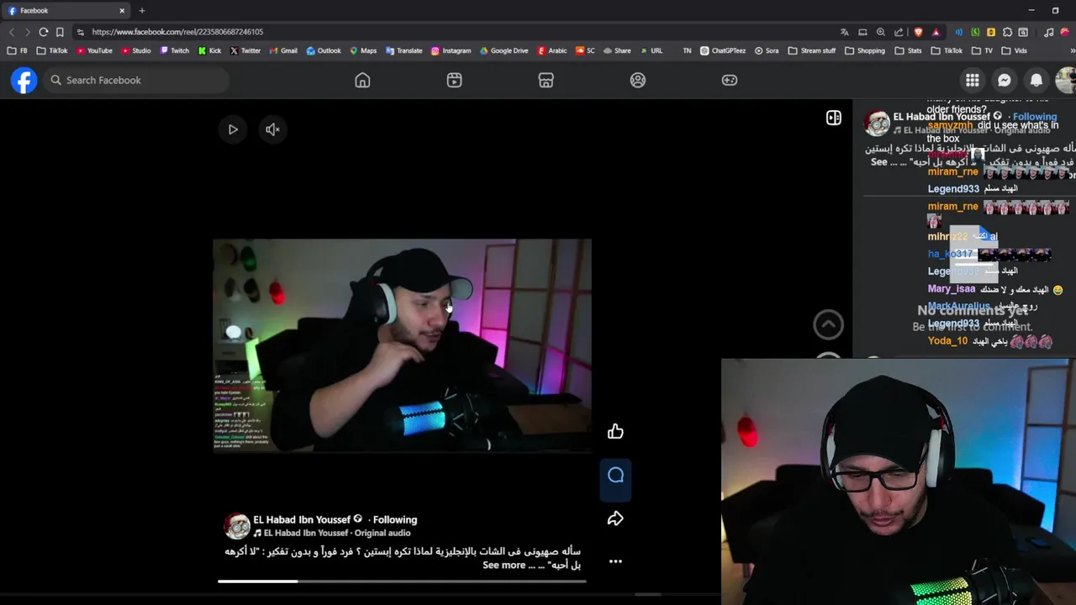Open the Facebook Video tab icon
This screenshot has height=605, width=1076.
(454, 80)
